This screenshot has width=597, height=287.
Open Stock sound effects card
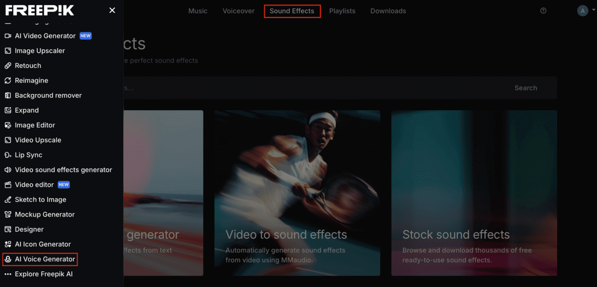coord(474,193)
